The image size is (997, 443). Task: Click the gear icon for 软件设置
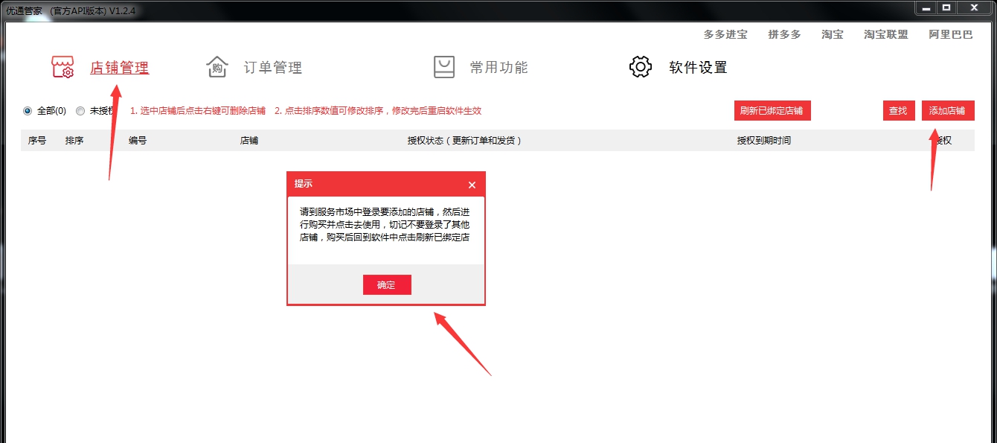[641, 66]
